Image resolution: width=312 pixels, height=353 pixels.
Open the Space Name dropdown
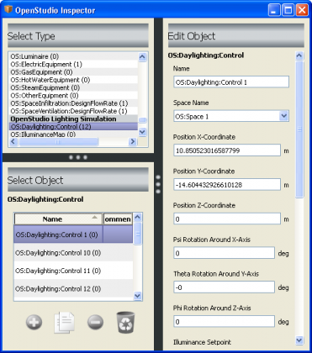coord(284,116)
